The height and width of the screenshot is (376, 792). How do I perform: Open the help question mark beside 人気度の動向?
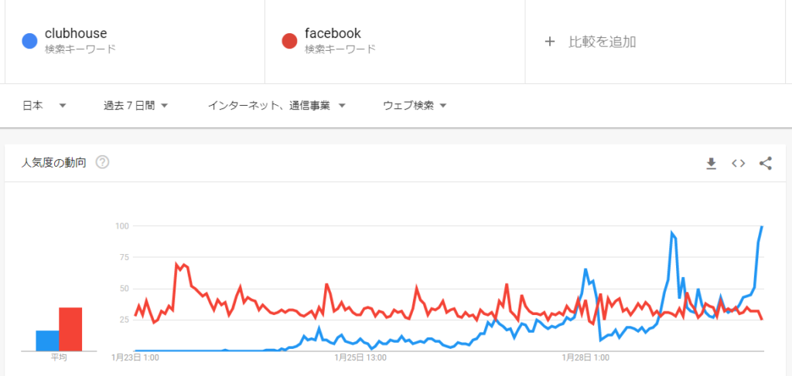click(103, 162)
